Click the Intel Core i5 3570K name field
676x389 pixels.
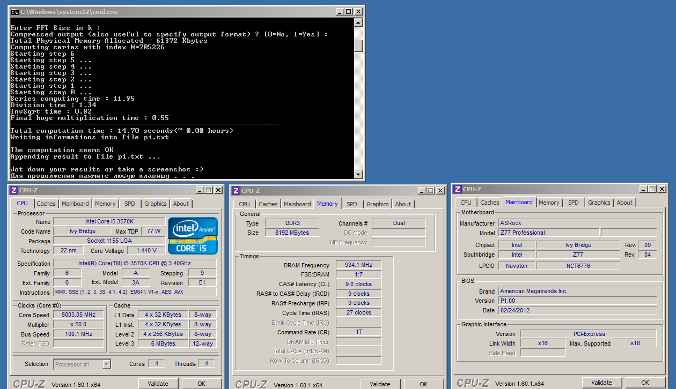tap(109, 222)
